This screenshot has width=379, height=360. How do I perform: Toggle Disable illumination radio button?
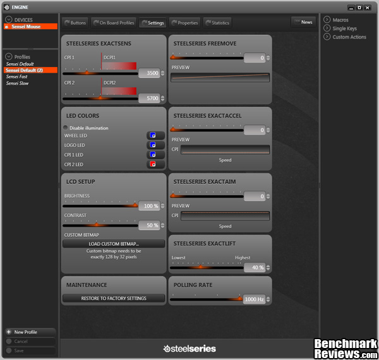coord(66,128)
